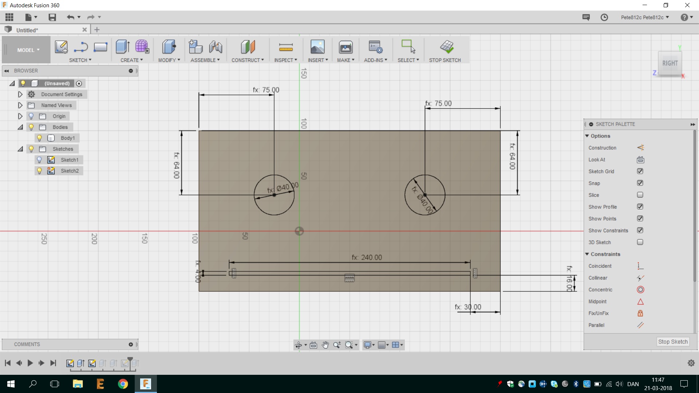The image size is (699, 393).
Task: Uncheck the Sketch Grid checkbox
Action: [640, 171]
